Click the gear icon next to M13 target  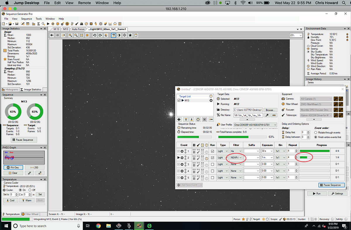tap(211, 100)
